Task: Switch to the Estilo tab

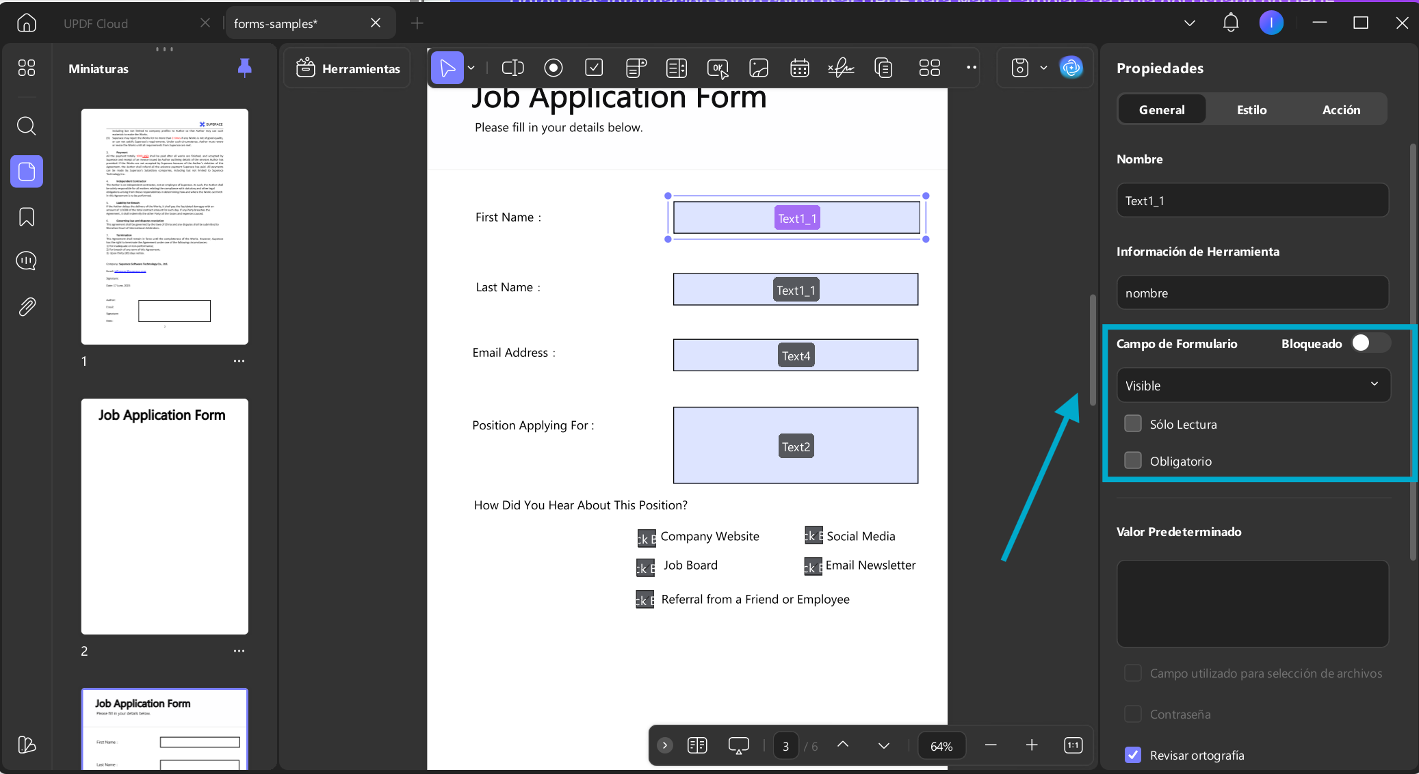Action: pos(1251,109)
